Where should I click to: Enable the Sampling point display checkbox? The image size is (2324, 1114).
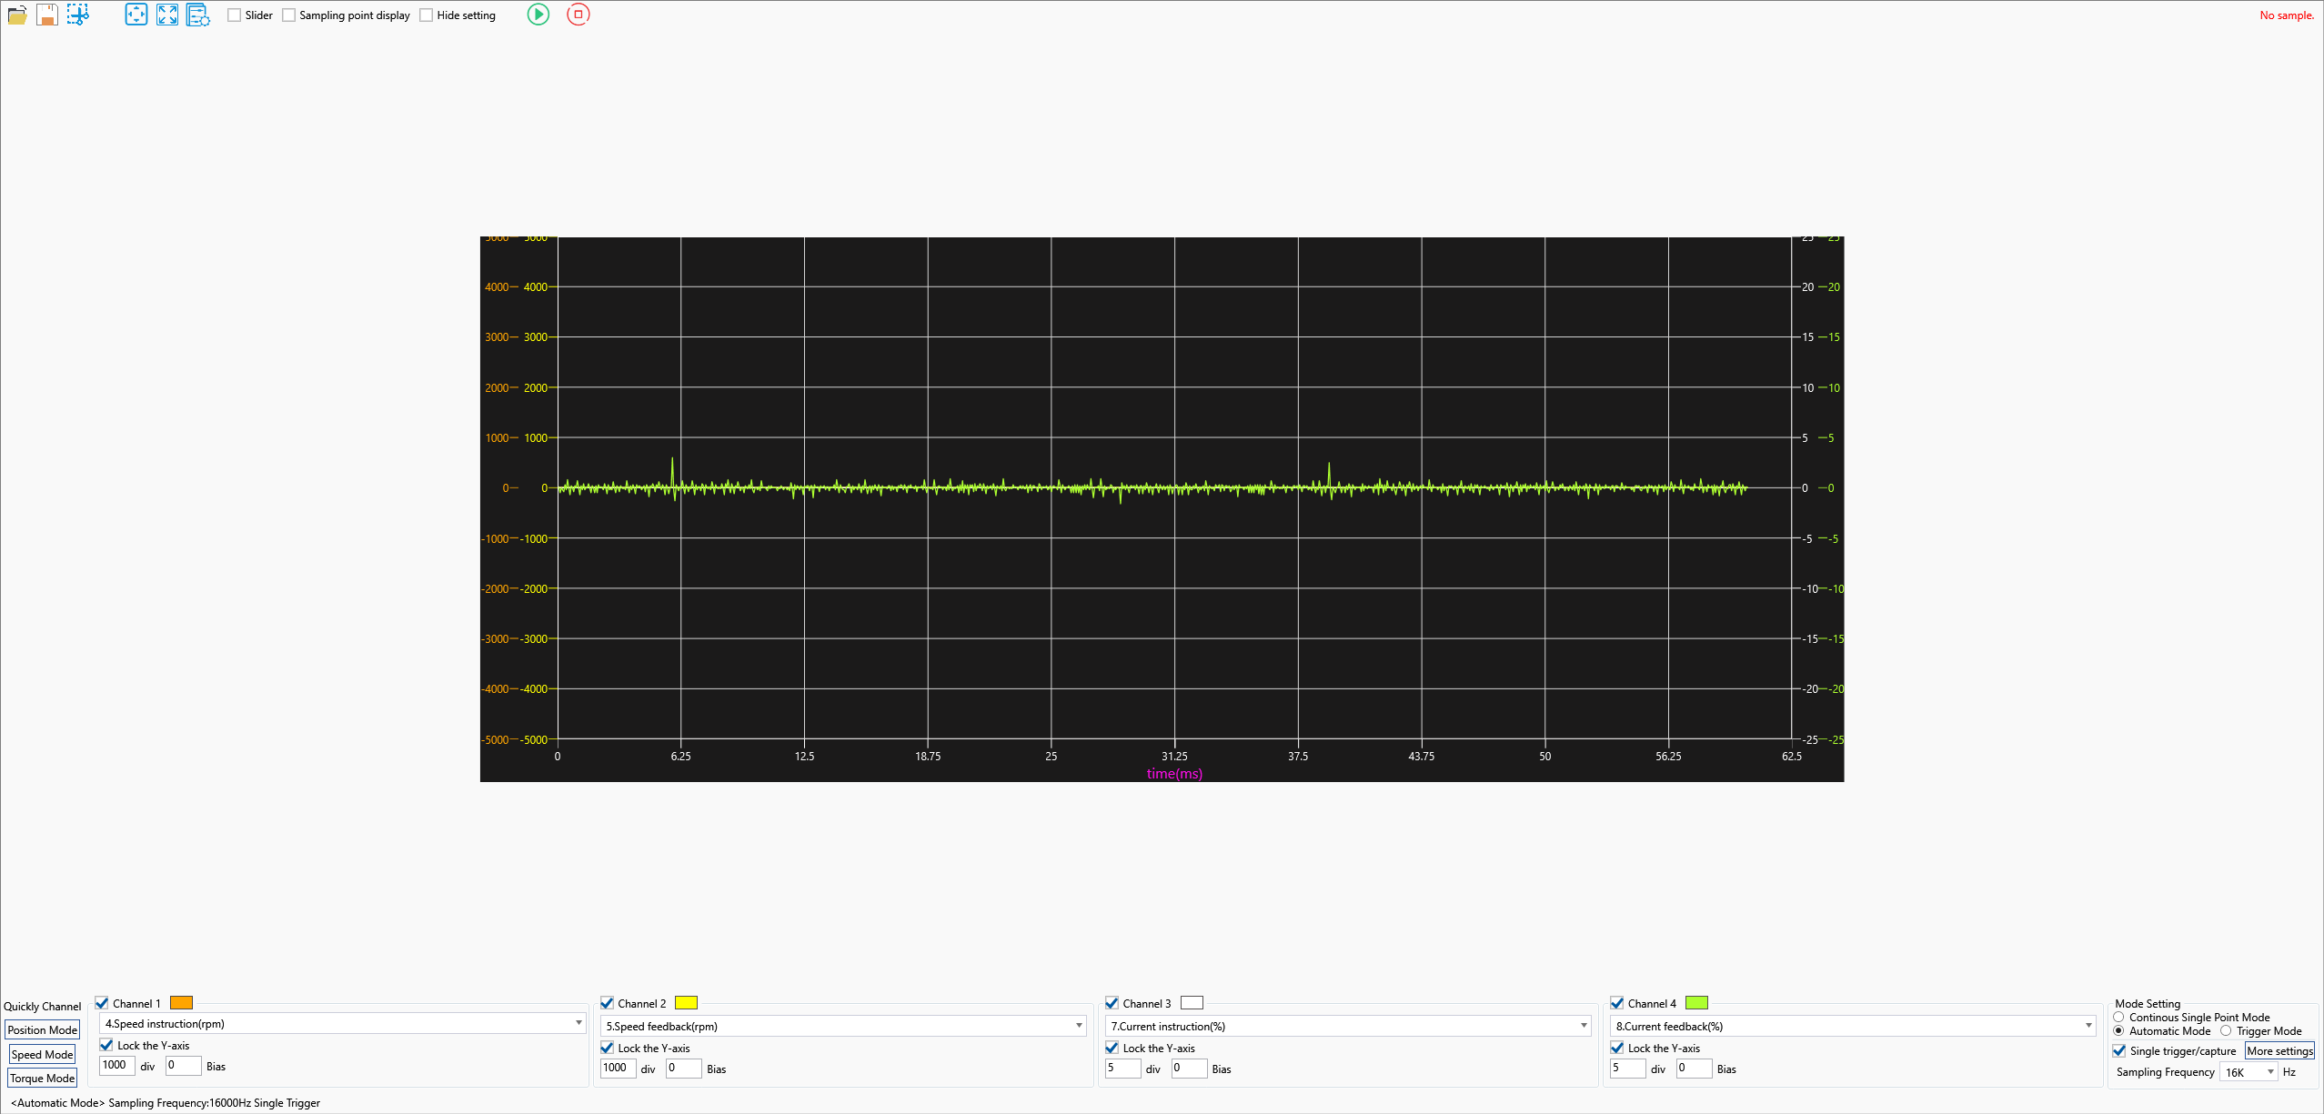click(289, 15)
